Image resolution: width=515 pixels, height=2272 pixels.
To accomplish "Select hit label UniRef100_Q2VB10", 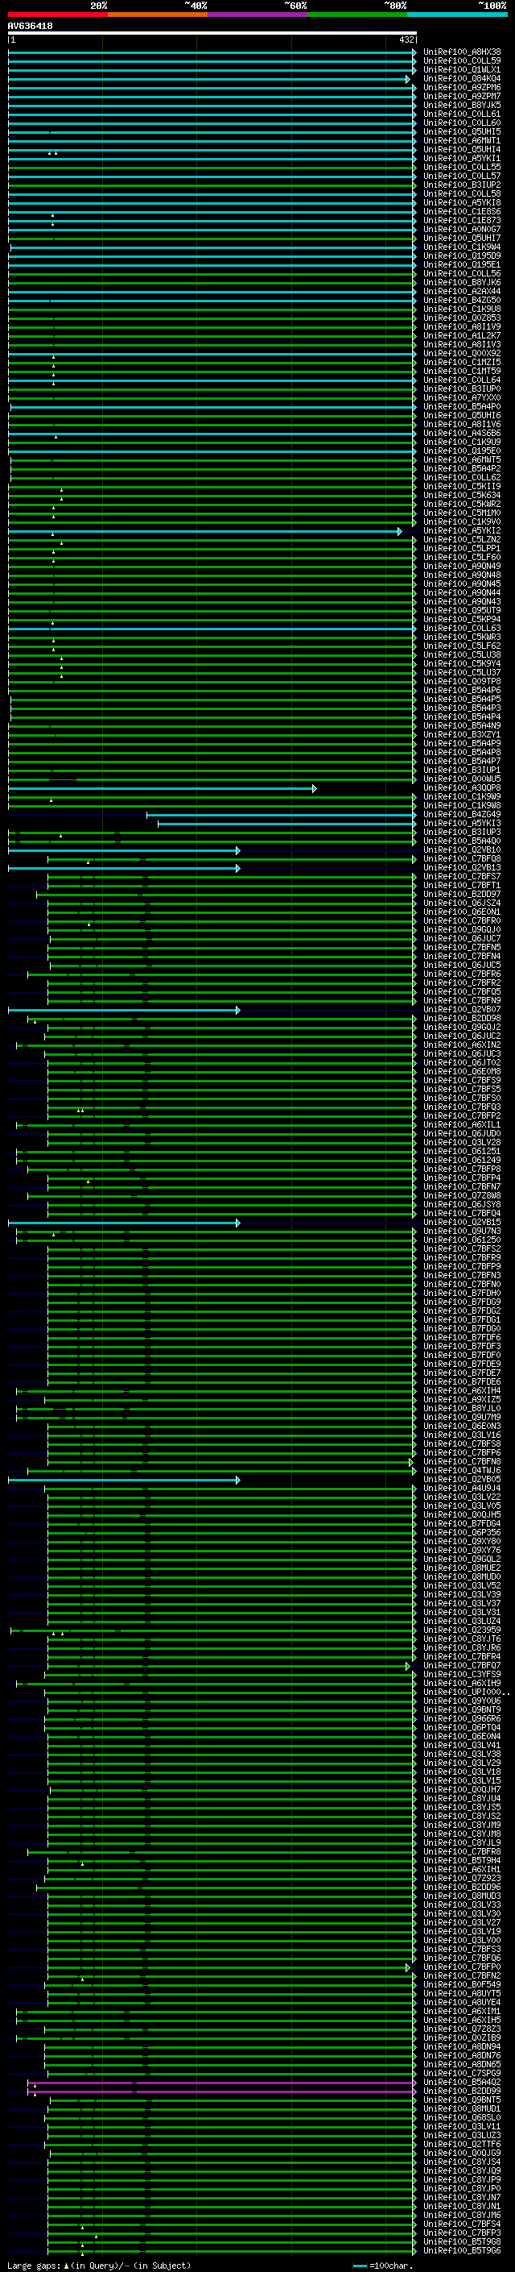I will point(461,850).
